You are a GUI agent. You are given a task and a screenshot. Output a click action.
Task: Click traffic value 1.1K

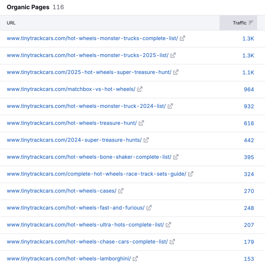pos(248,72)
